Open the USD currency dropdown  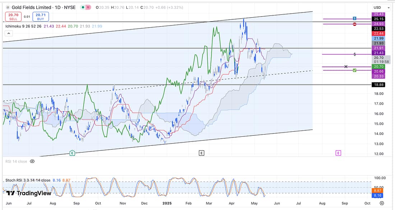click(x=381, y=8)
